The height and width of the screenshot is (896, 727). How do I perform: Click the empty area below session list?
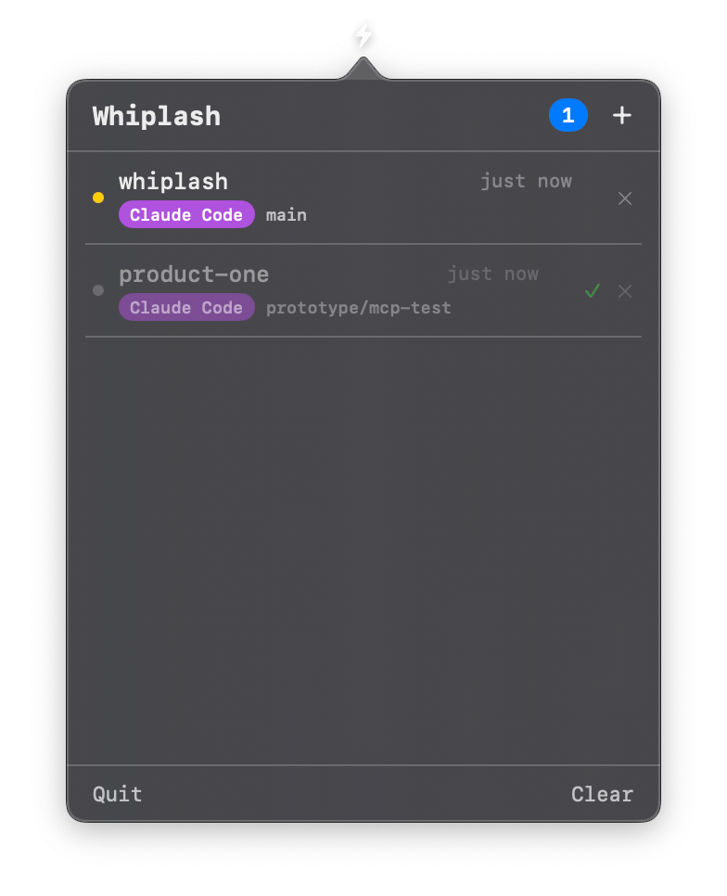pos(363,547)
